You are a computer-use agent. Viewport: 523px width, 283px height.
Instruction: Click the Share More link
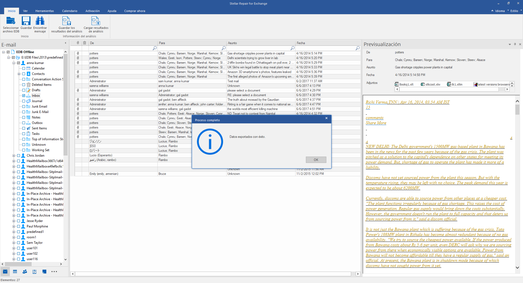(376, 123)
